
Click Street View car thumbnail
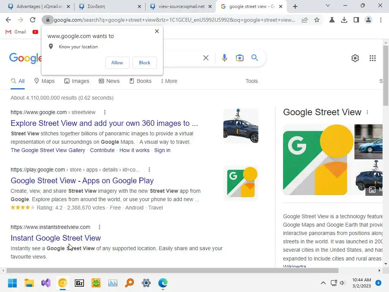(240, 125)
